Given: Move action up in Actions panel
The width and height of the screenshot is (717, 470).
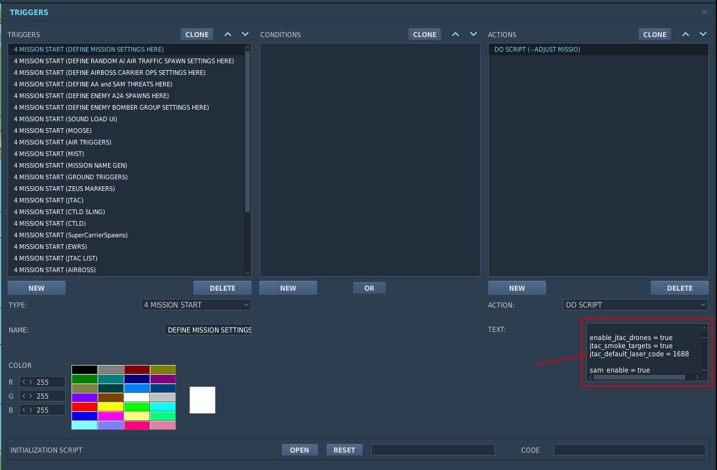Looking at the screenshot, I should (686, 34).
